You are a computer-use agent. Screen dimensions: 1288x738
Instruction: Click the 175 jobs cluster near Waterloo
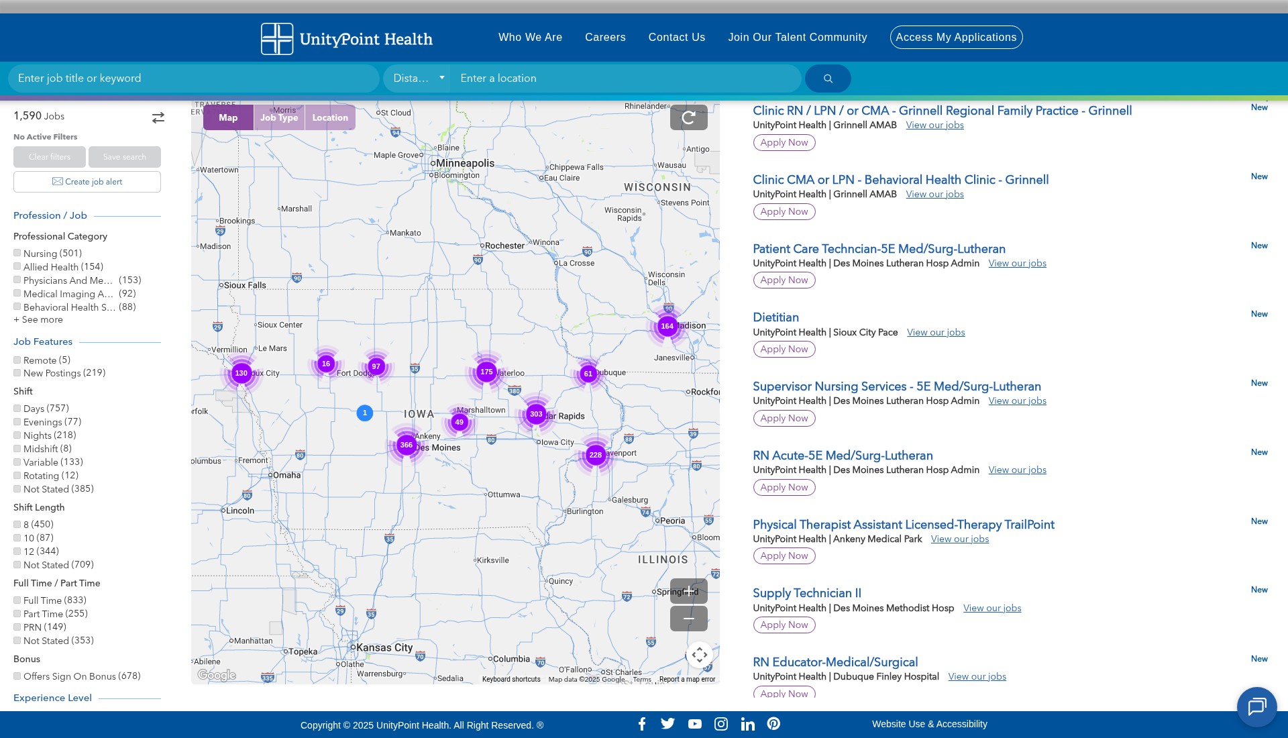click(486, 372)
